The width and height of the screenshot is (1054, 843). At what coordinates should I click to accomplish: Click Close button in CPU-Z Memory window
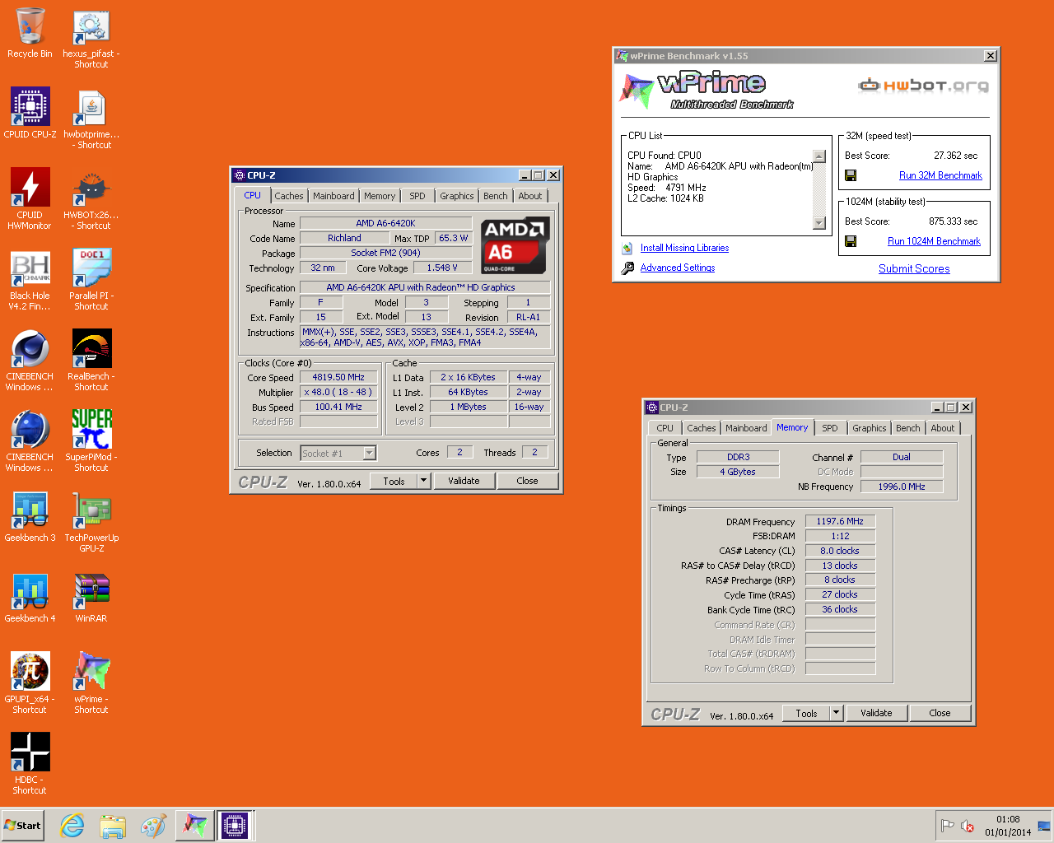(940, 713)
